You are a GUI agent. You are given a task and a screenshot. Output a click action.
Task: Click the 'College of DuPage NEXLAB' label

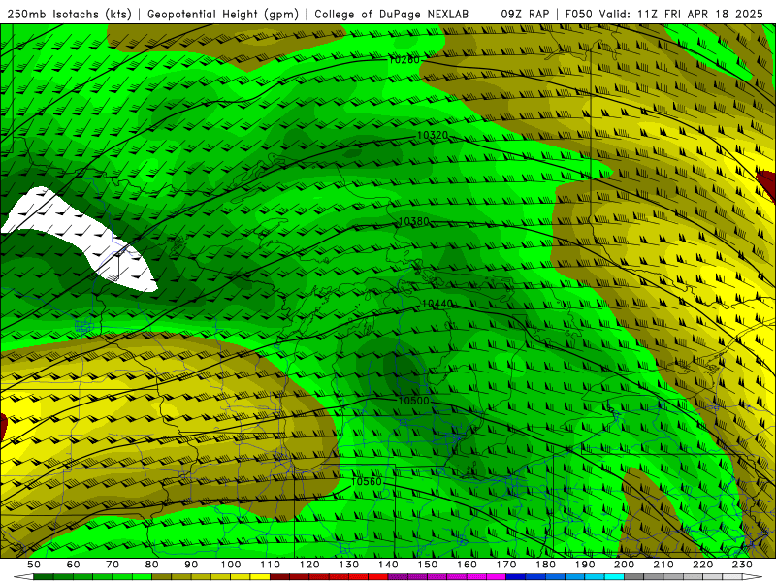391,15
